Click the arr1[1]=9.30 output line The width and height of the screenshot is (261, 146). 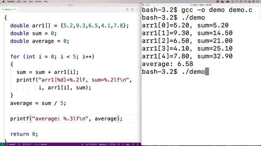187,33
